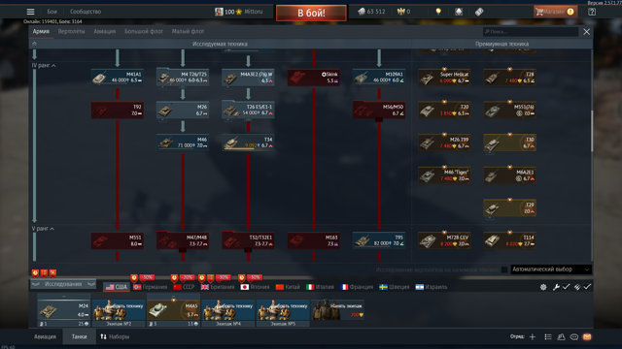This screenshot has width=622, height=349.
Task: Click the plus icon to add squad member
Action: point(533,336)
